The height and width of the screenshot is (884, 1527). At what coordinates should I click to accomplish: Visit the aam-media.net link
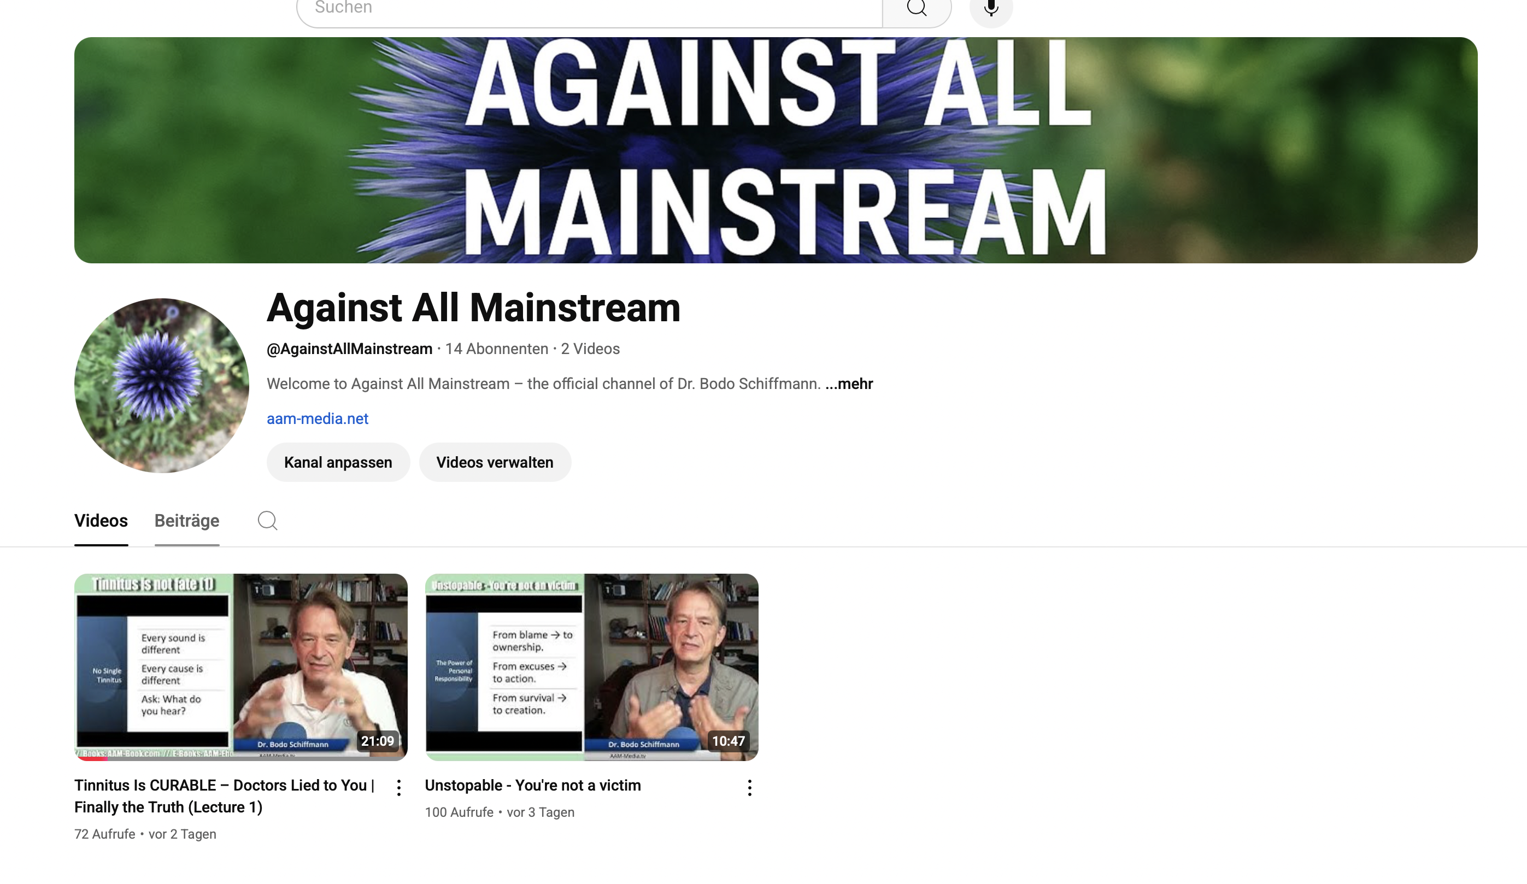click(x=317, y=418)
